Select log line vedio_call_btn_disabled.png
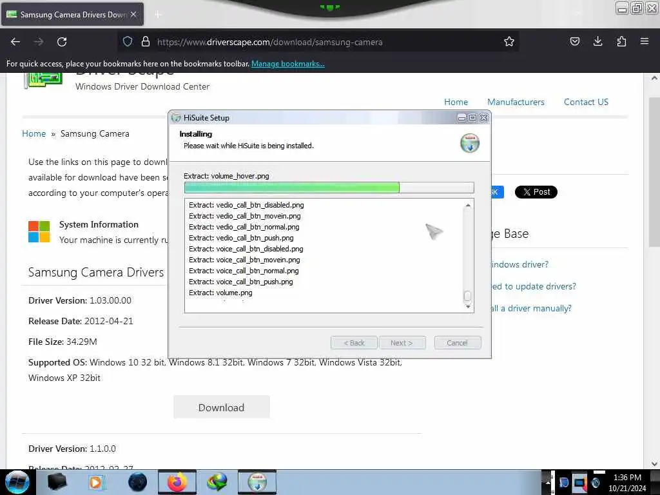Image resolution: width=660 pixels, height=495 pixels. click(x=246, y=205)
